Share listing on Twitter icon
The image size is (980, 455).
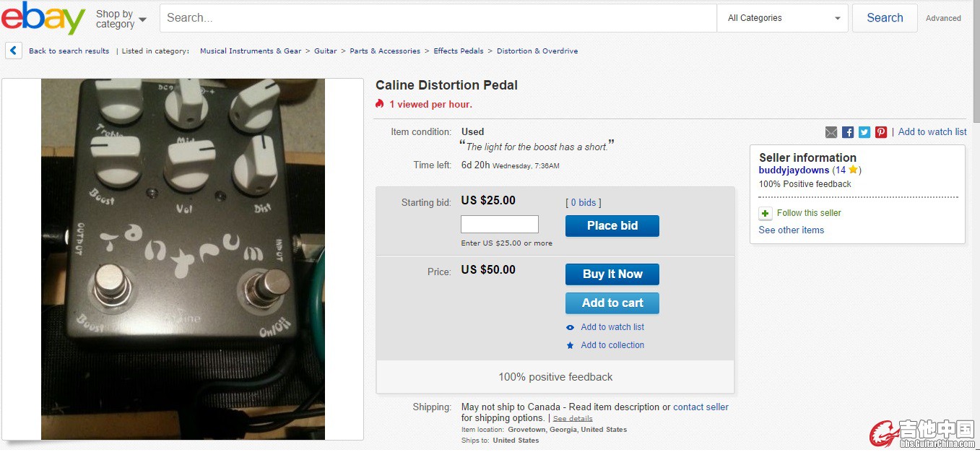(x=864, y=132)
